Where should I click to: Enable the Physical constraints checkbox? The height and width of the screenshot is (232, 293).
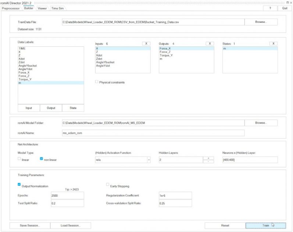click(x=97, y=82)
